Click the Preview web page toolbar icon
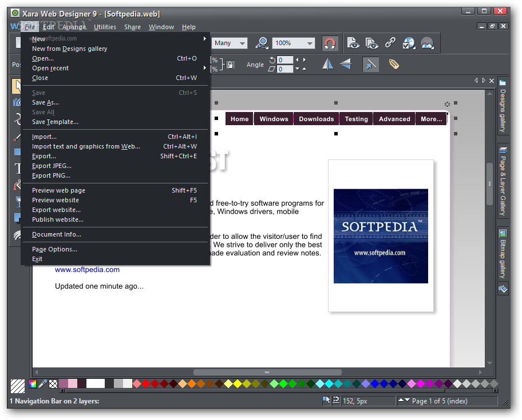Image resolution: width=522 pixels, height=420 pixels. [353, 43]
